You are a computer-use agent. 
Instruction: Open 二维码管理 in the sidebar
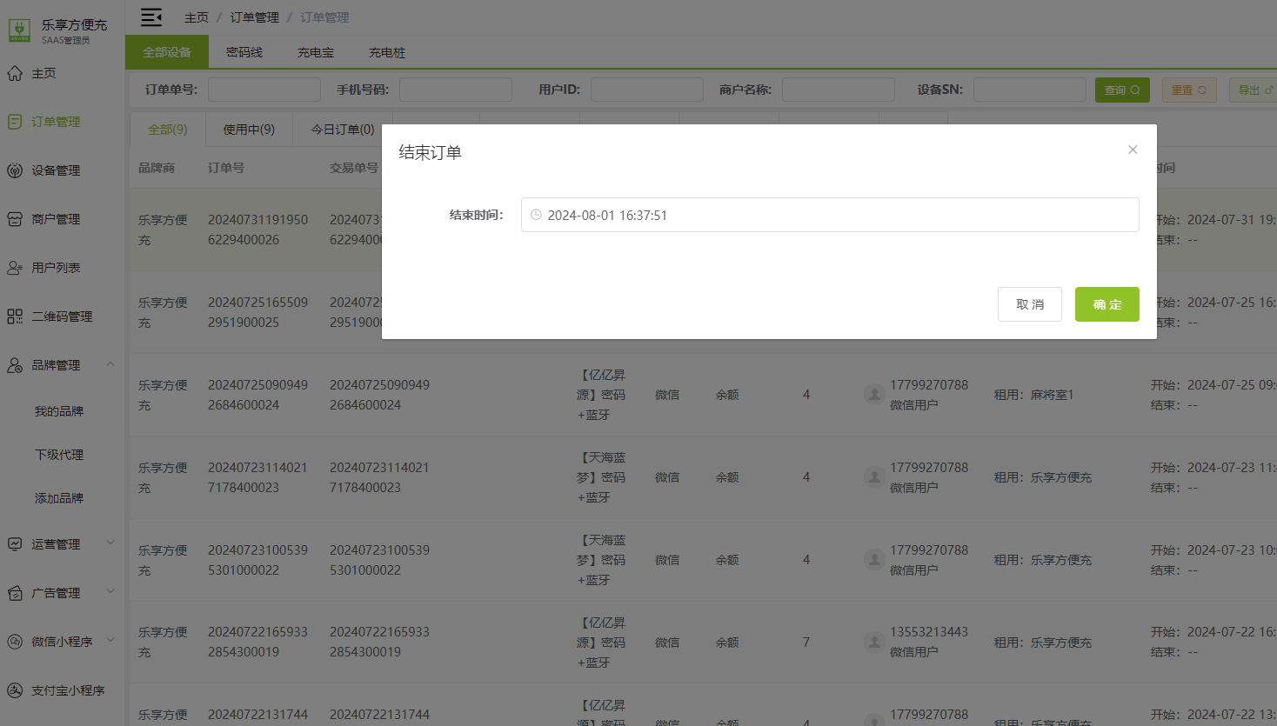point(63,316)
